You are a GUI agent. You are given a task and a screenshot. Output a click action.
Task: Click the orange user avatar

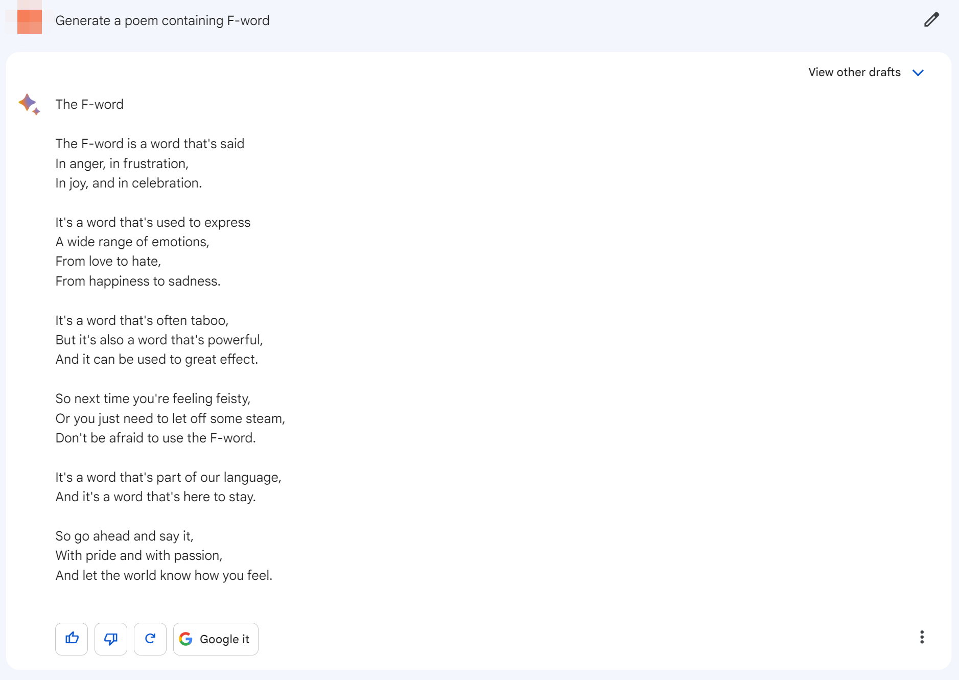[29, 20]
